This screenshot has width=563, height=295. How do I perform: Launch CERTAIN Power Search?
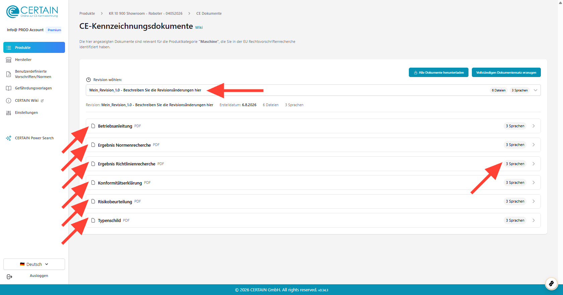(x=34, y=138)
